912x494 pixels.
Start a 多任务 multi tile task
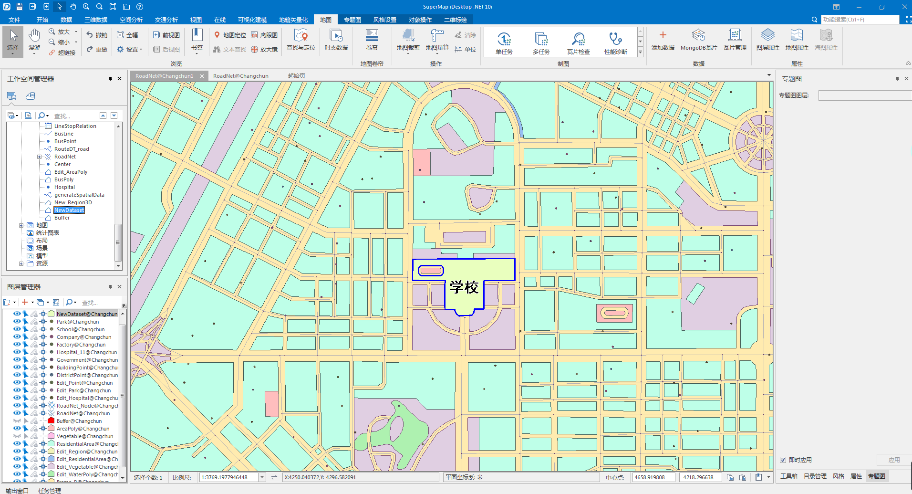[541, 43]
